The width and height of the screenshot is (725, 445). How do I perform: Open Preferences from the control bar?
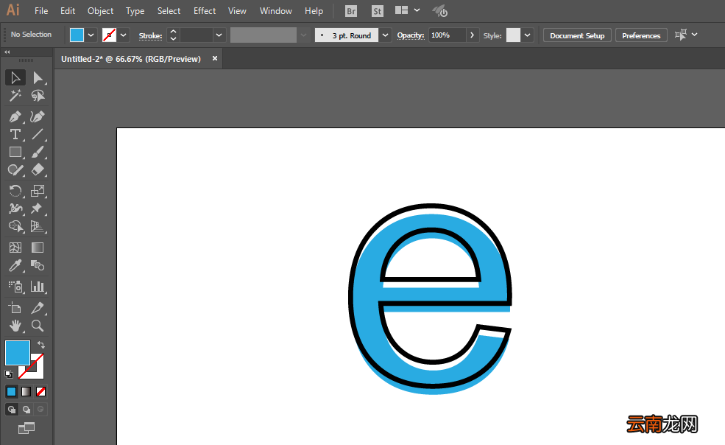(x=641, y=35)
